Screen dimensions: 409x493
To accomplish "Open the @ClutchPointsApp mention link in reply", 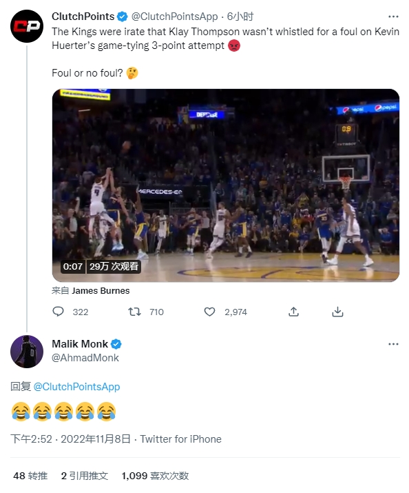I will click(76, 386).
